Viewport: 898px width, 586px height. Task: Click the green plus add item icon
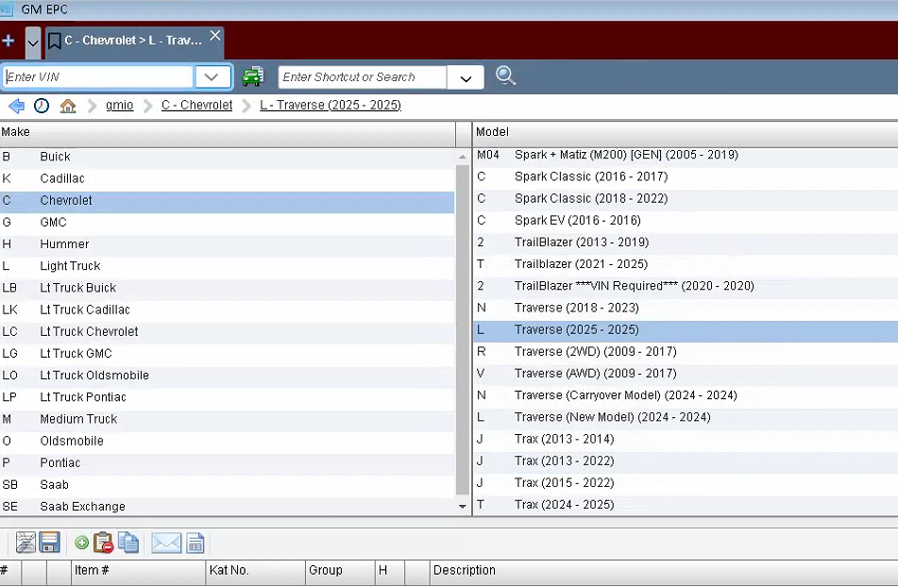pos(82,544)
